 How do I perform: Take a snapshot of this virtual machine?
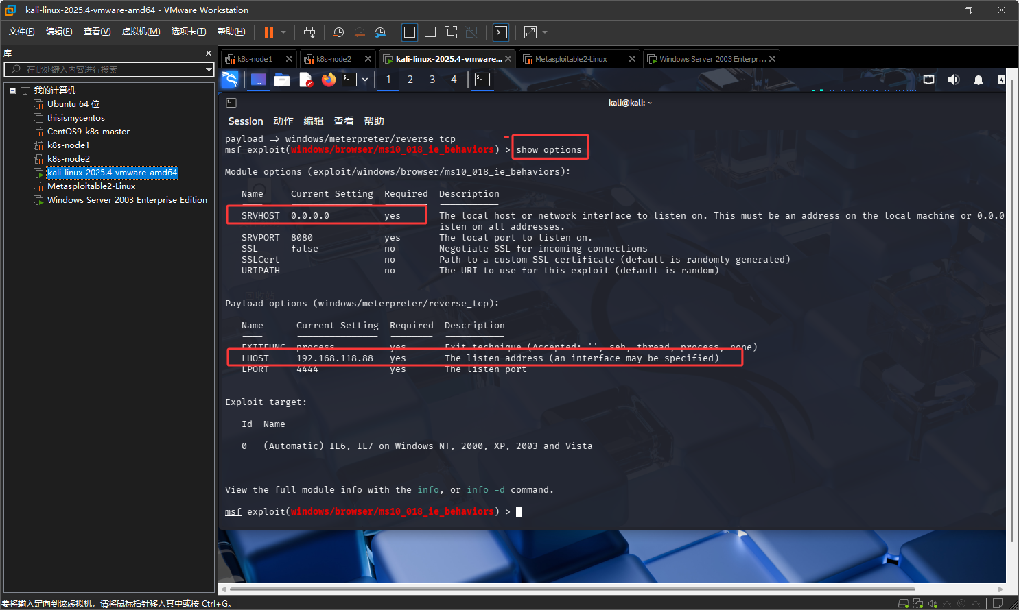tap(339, 32)
